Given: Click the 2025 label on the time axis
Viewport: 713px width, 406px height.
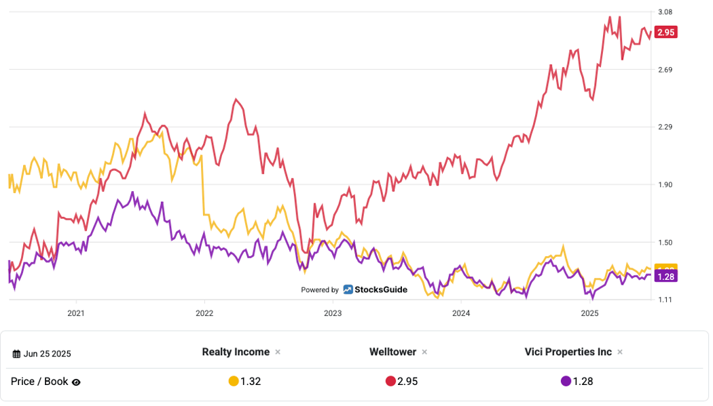Looking at the screenshot, I should tap(589, 313).
